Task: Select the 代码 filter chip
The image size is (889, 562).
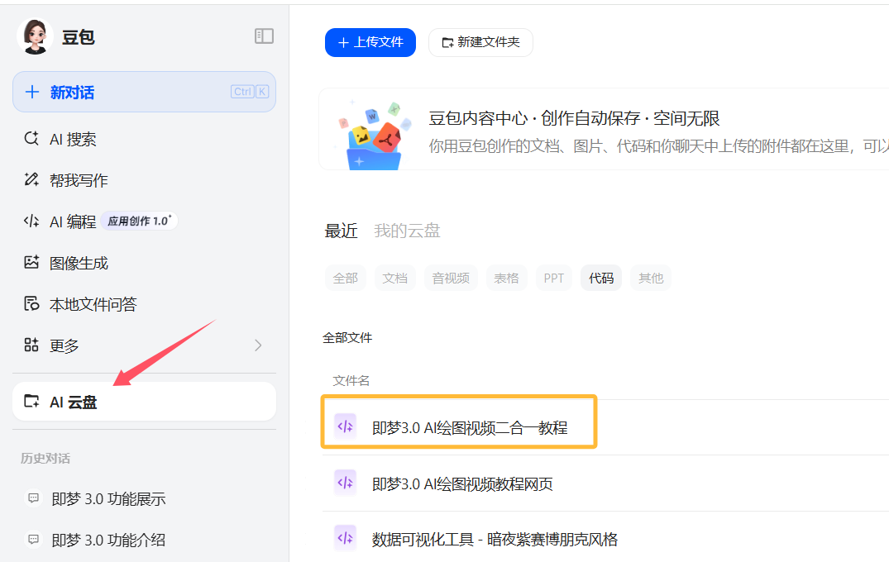Action: [601, 279]
